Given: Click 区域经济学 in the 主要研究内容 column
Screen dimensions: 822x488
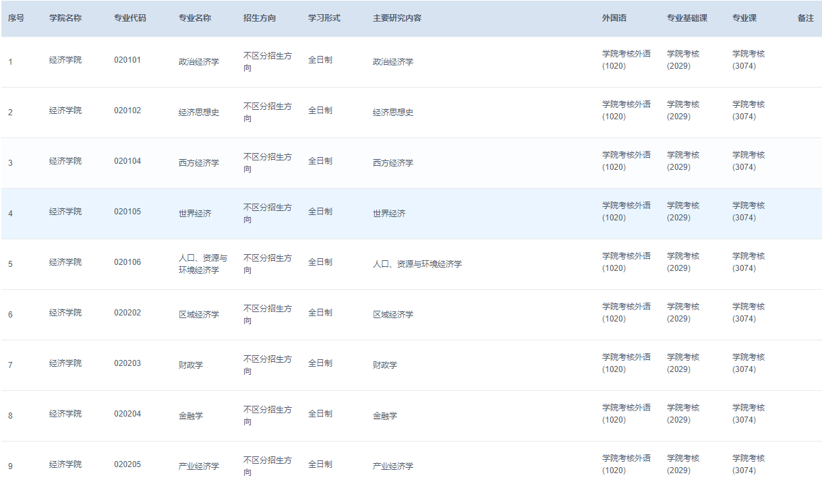Looking at the screenshot, I should [393, 315].
